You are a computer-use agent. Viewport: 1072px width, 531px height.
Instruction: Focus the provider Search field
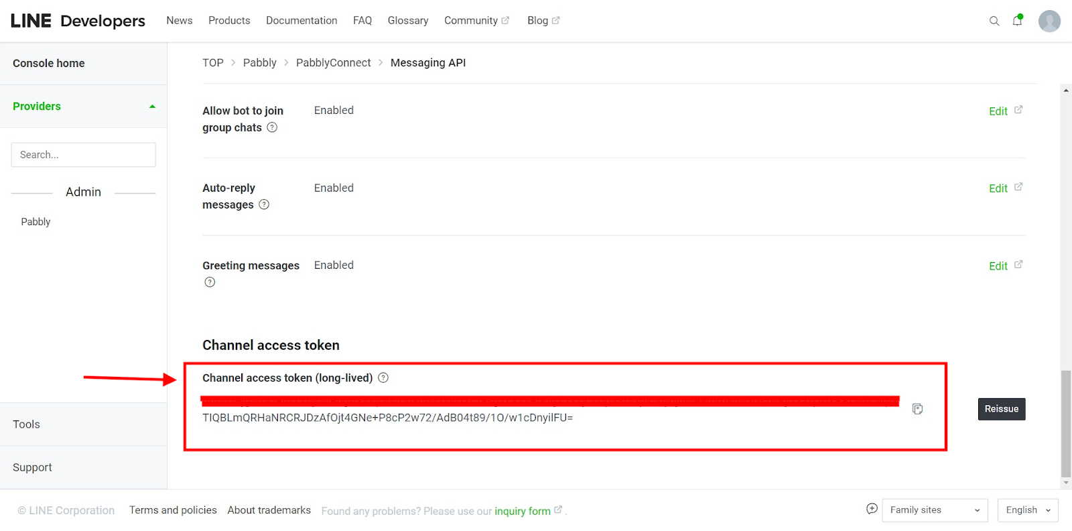tap(84, 155)
